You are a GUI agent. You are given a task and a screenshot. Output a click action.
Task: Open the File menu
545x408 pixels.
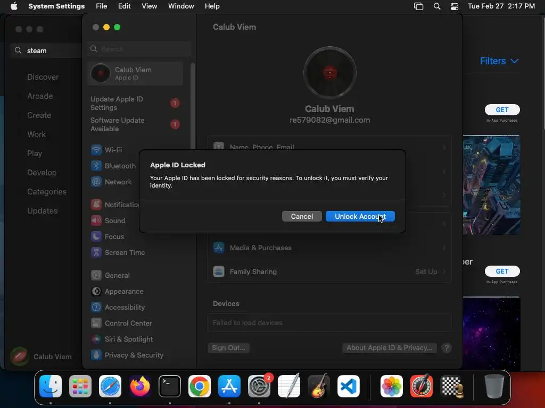point(102,6)
